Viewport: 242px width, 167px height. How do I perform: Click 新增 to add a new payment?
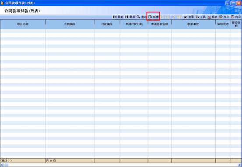[x=154, y=17]
